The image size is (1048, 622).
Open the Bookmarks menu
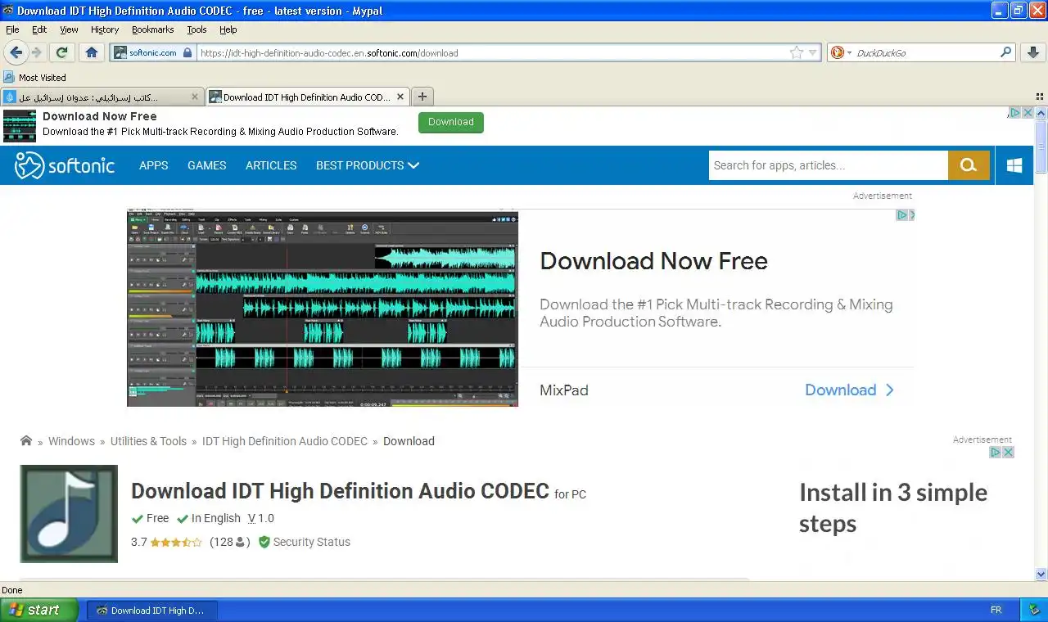coord(152,29)
